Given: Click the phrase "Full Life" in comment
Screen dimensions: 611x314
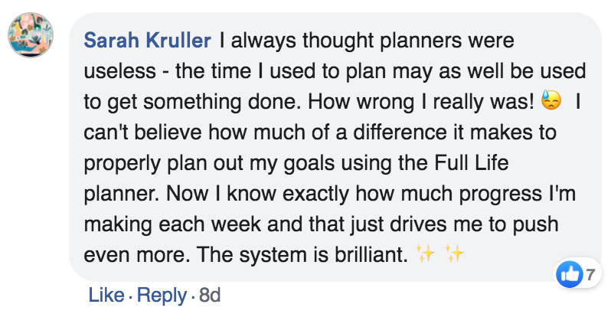Looking at the screenshot, I should 472,163.
